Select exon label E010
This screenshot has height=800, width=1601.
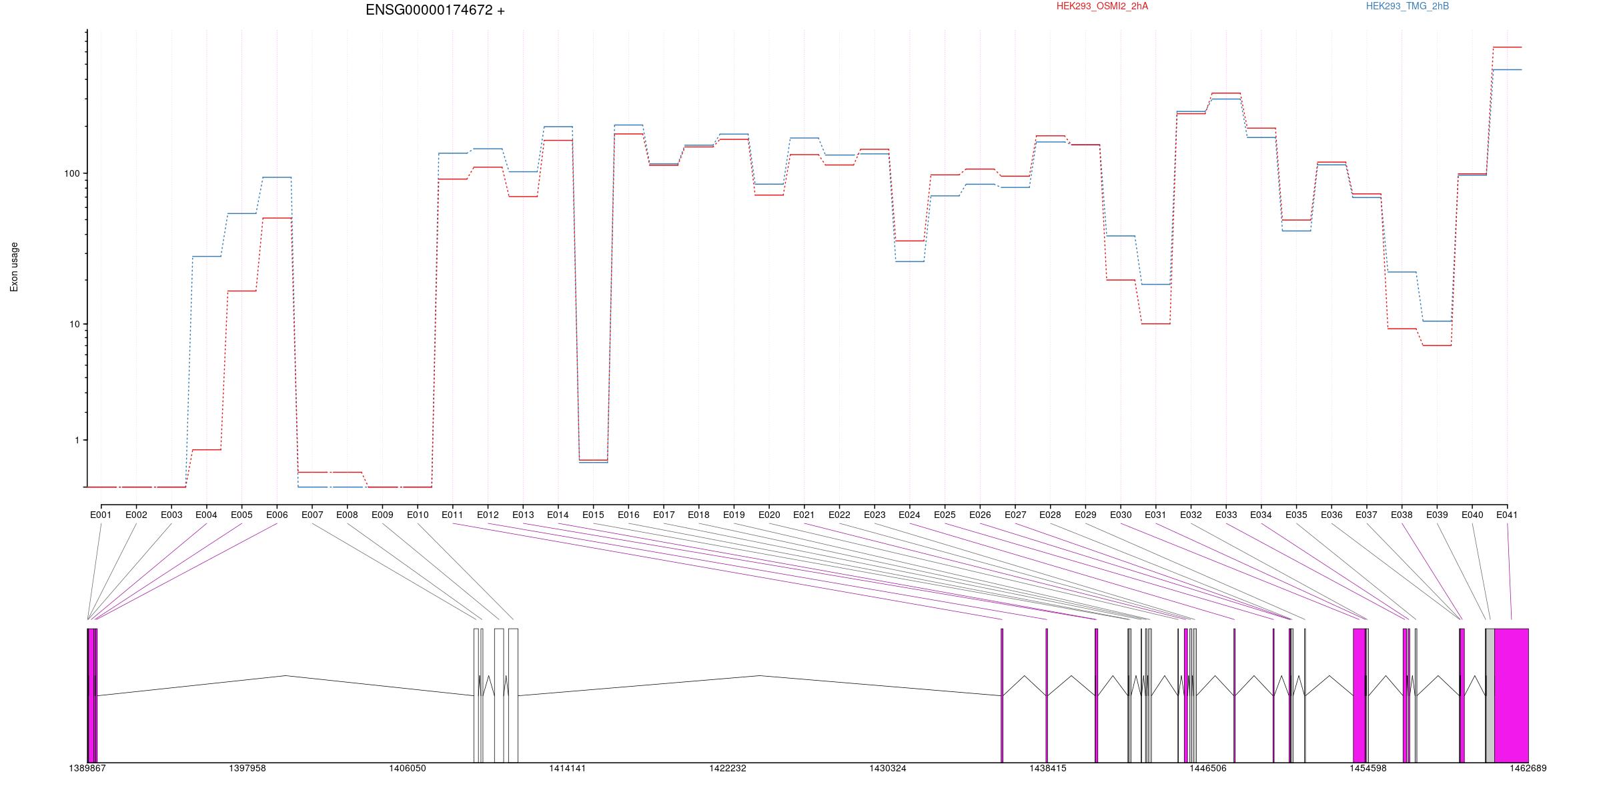tap(418, 515)
